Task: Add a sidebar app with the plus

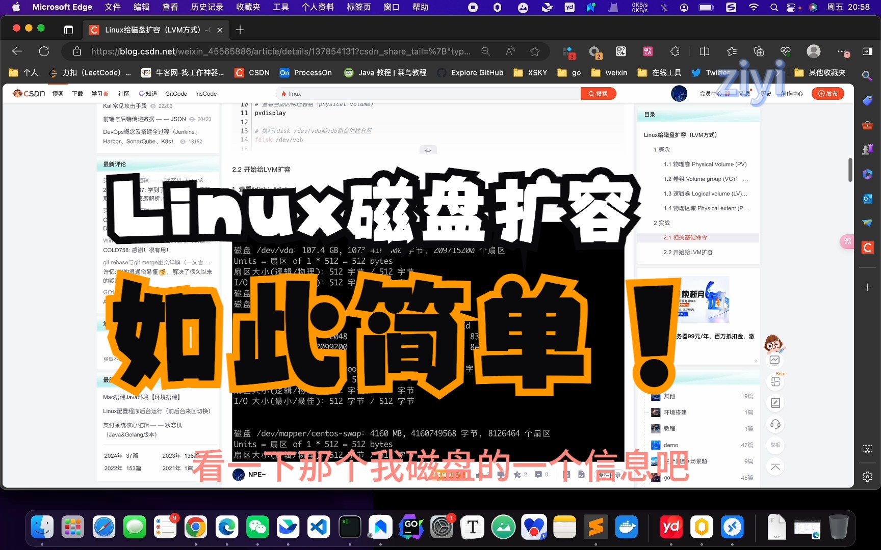Action: tap(867, 287)
